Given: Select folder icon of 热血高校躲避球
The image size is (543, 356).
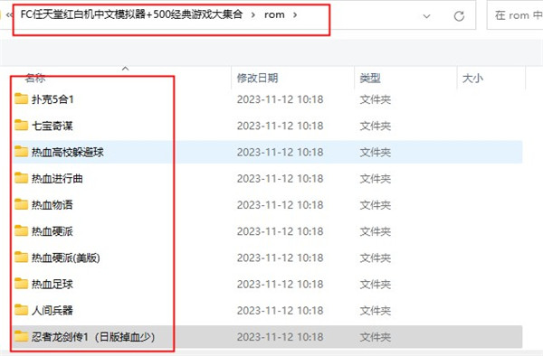Looking at the screenshot, I should (x=21, y=152).
